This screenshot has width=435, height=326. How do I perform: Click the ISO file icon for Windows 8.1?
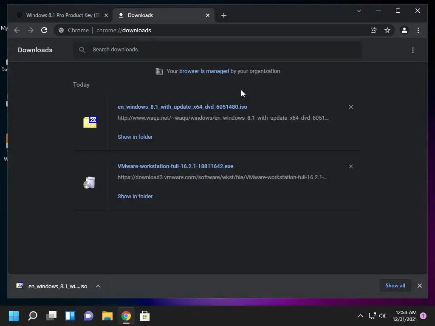[90, 122]
